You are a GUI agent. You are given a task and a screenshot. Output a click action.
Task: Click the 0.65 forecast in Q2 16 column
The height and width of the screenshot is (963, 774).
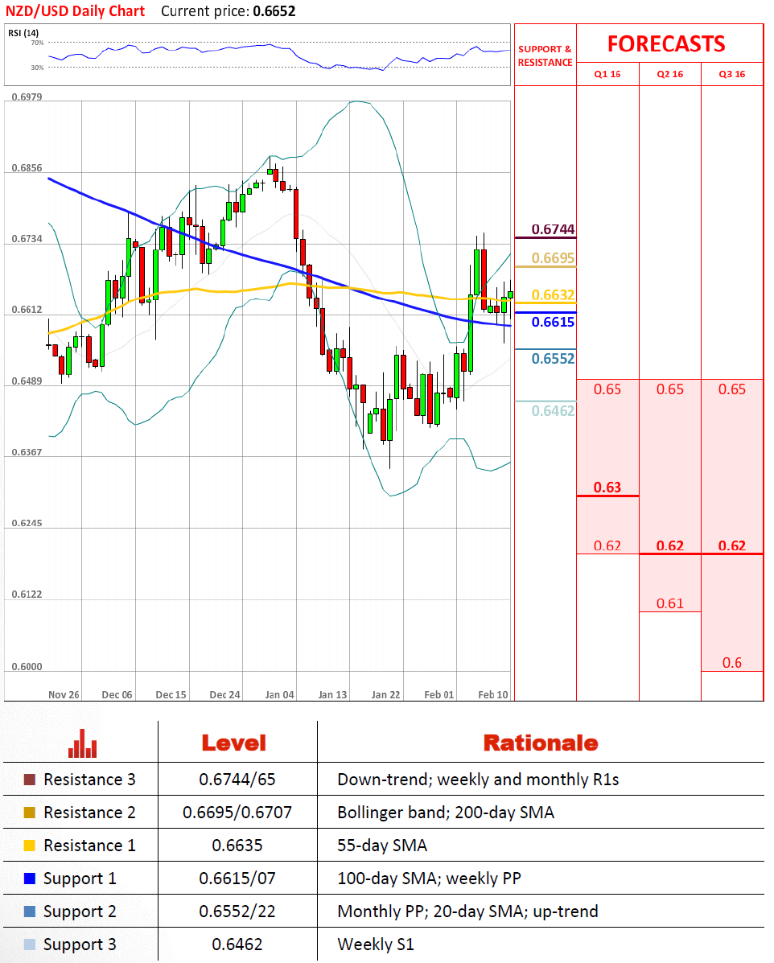point(669,389)
